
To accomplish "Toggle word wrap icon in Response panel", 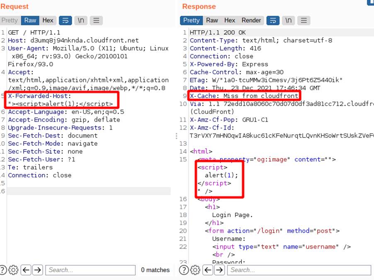I will (x=273, y=20).
